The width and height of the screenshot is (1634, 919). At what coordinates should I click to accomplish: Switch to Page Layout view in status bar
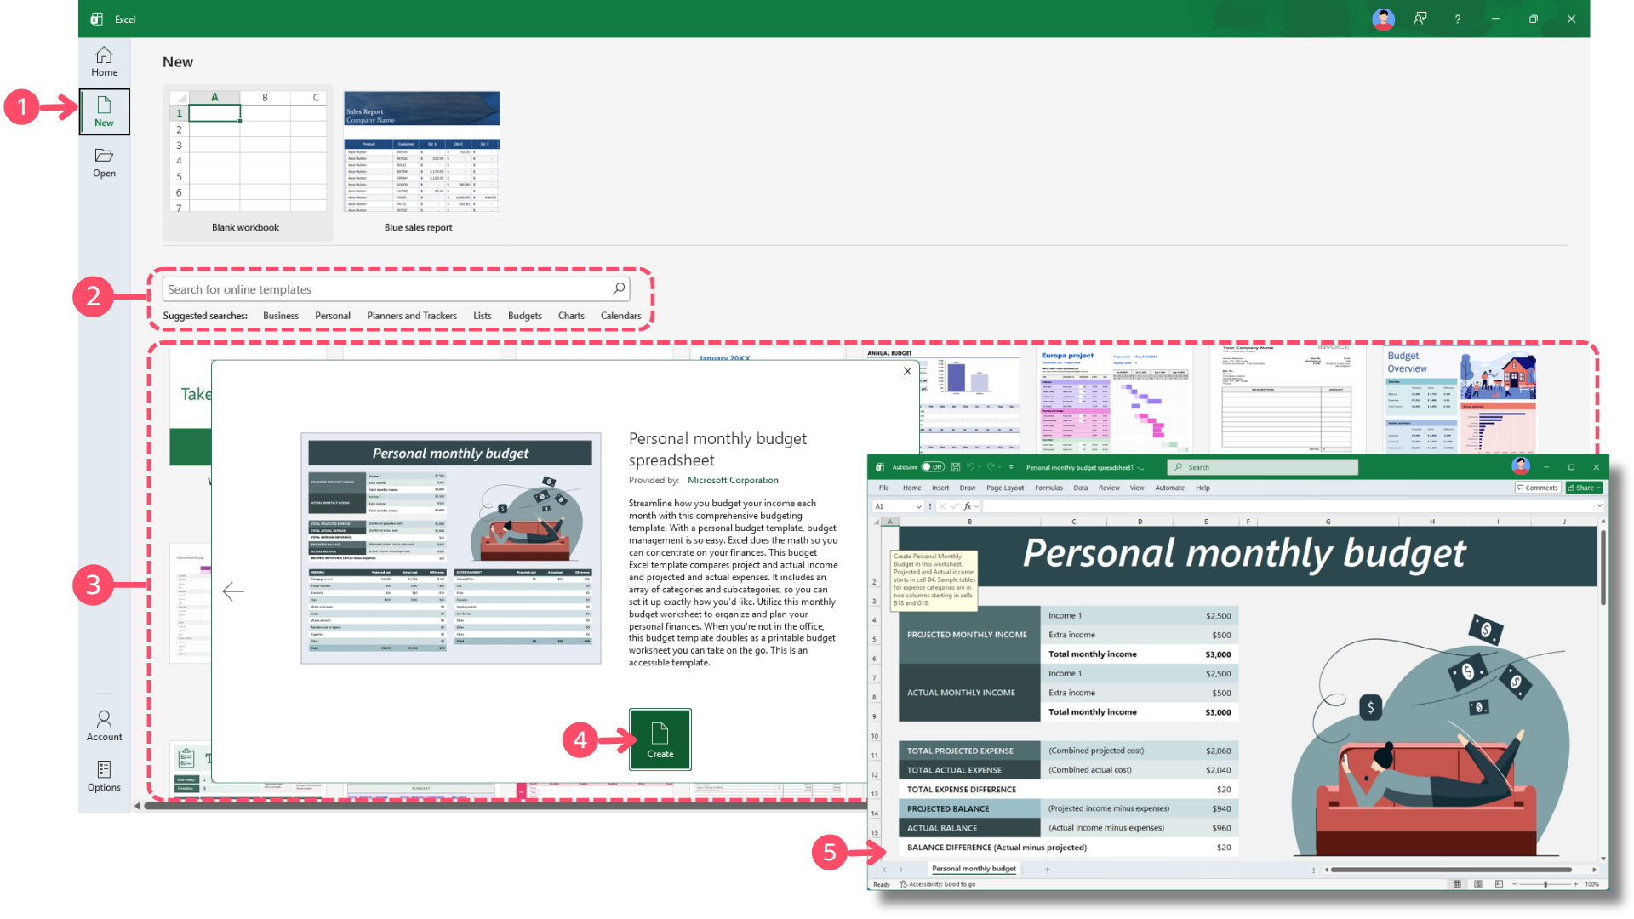coord(1478,884)
